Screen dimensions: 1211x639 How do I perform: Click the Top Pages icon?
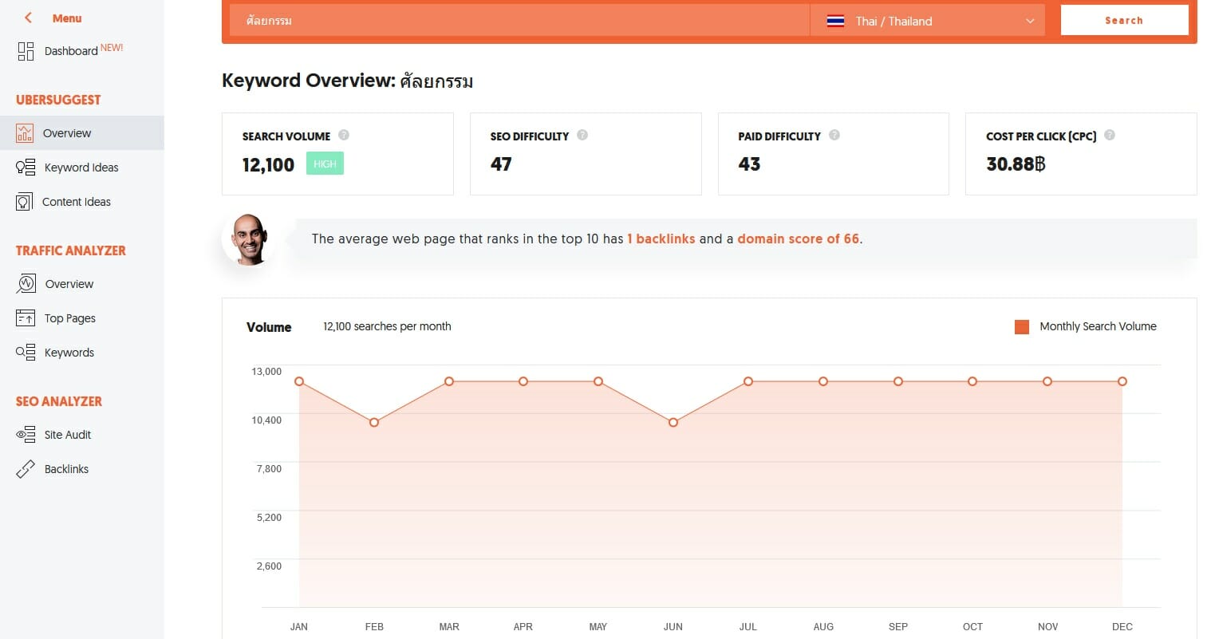pos(26,318)
